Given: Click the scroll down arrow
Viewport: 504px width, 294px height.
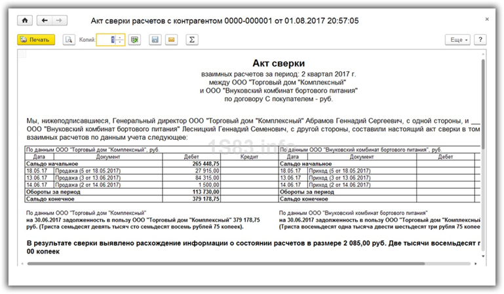Looking at the screenshot, I should (483, 256).
